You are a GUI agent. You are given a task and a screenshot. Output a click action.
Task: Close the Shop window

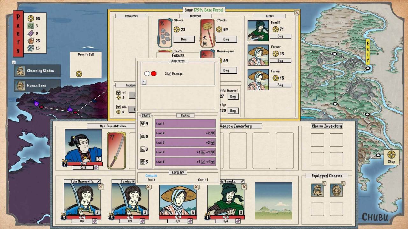(297, 13)
